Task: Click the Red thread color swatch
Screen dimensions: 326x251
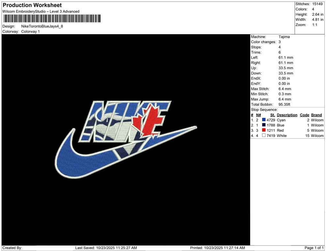Action: point(264,130)
